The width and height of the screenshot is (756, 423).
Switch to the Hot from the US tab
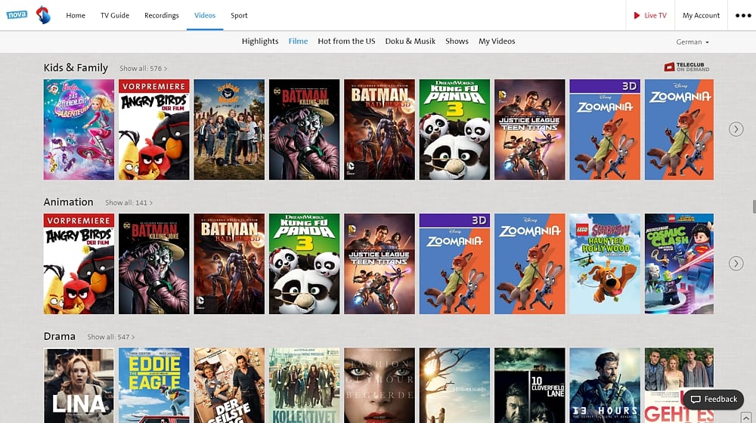click(x=346, y=42)
